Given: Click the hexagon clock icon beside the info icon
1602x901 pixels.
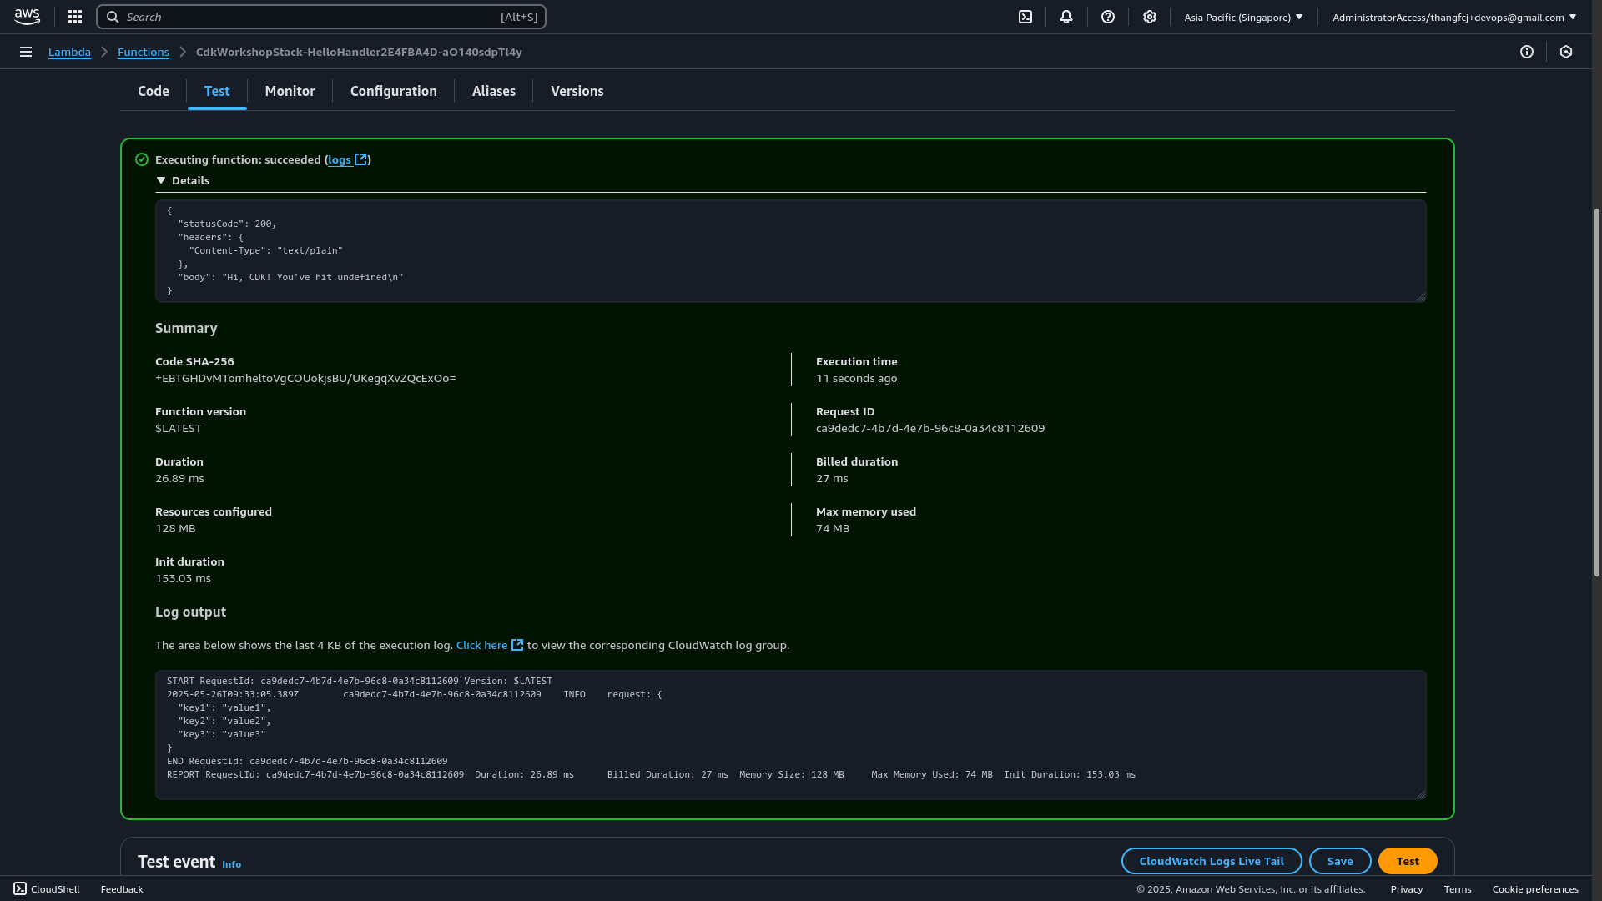Looking at the screenshot, I should [x=1566, y=52].
